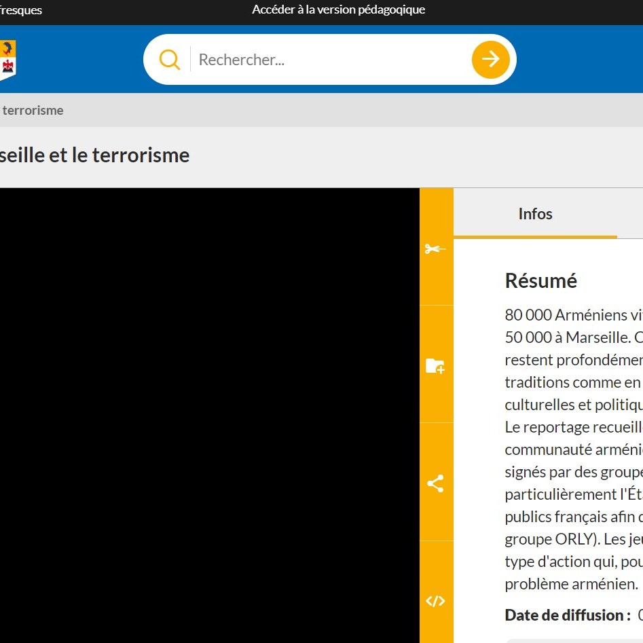This screenshot has height=643, width=643.
Task: Click text line 'Le reportage recueille'
Action: [574, 427]
